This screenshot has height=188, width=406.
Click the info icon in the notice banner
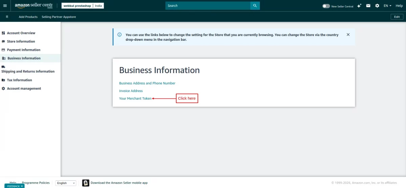click(119, 35)
